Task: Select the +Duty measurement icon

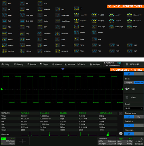Action: tap(40, 39)
